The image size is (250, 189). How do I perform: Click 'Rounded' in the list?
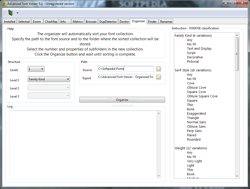click(194, 140)
